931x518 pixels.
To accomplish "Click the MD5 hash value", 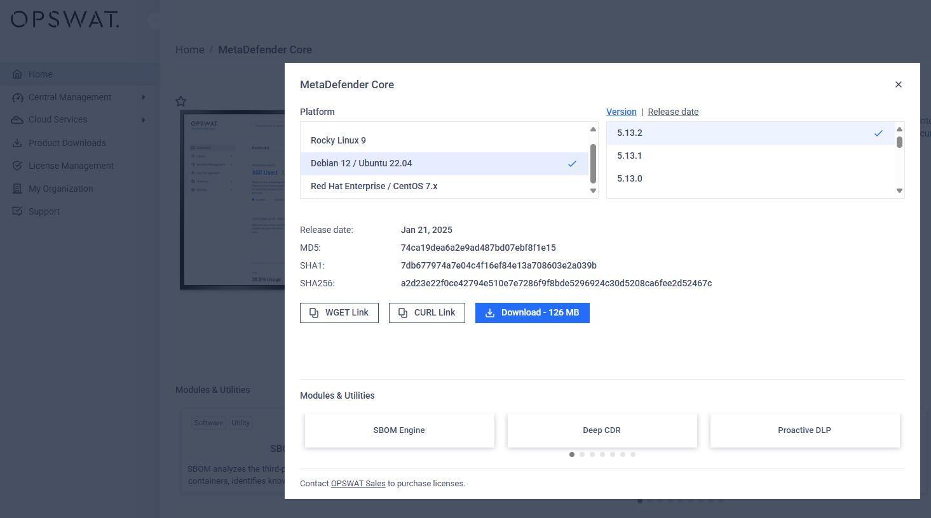I will (x=479, y=248).
